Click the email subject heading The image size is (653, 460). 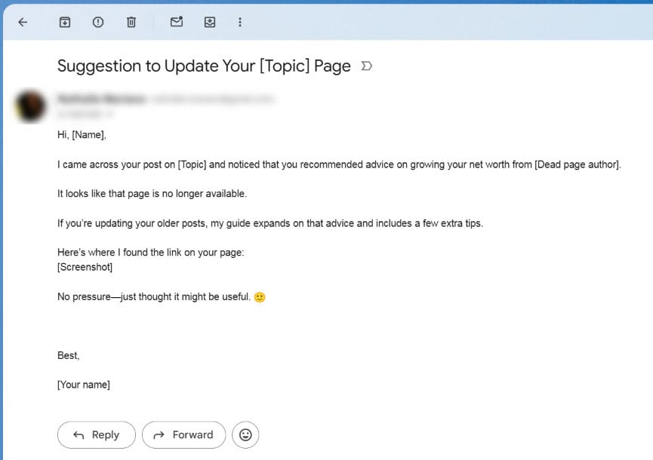[x=204, y=66]
